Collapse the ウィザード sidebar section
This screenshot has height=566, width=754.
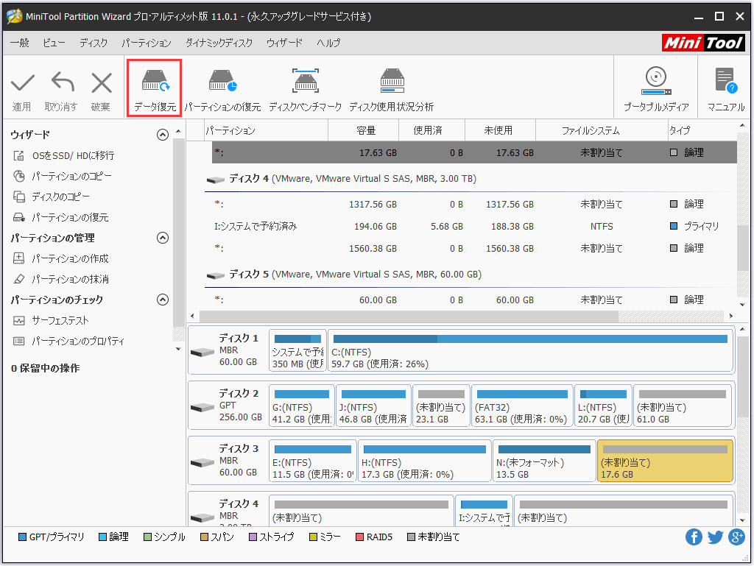[163, 134]
